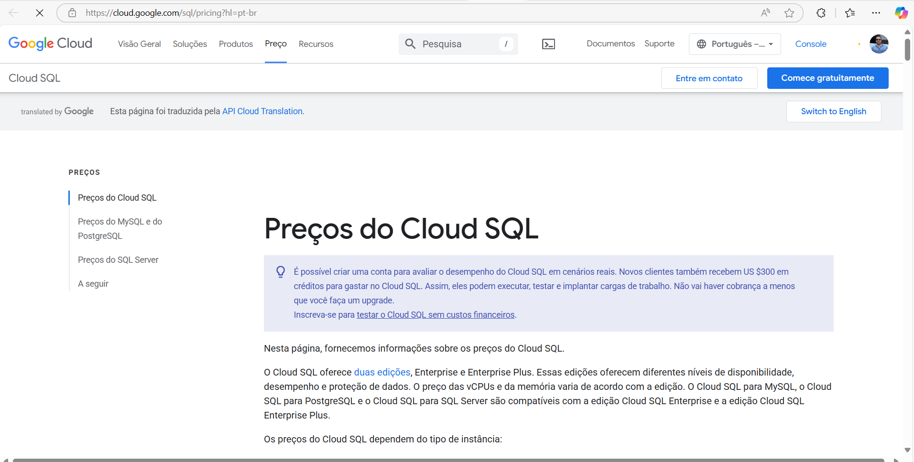Viewport: 914px width, 462px height.
Task: Select the Preço navigation tab
Action: (276, 44)
